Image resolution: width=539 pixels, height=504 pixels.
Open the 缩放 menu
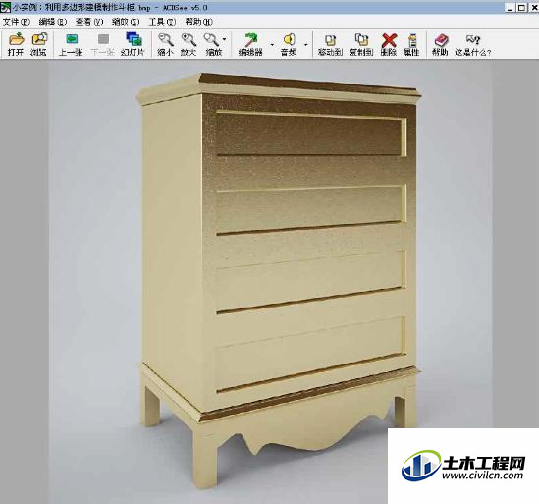(x=126, y=22)
